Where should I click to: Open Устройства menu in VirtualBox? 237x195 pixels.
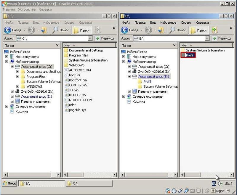[27, 9]
